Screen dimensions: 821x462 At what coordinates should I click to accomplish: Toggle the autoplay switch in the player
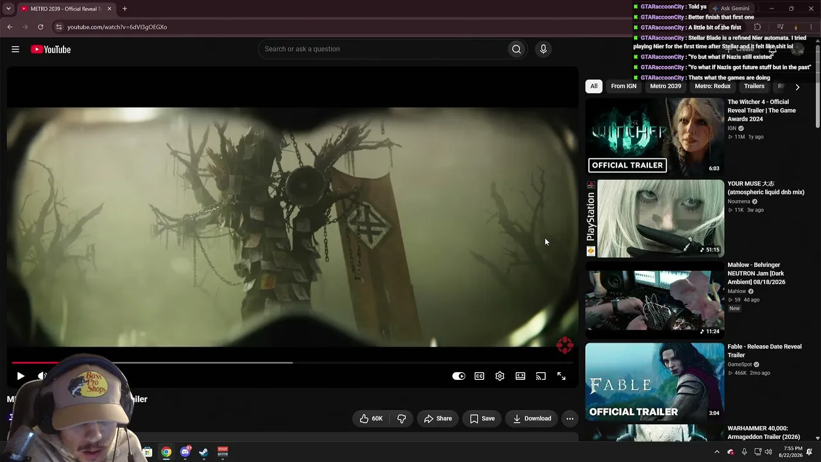[x=459, y=376]
